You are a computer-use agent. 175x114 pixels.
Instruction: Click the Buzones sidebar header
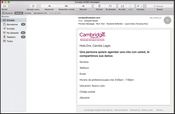tap(5, 16)
